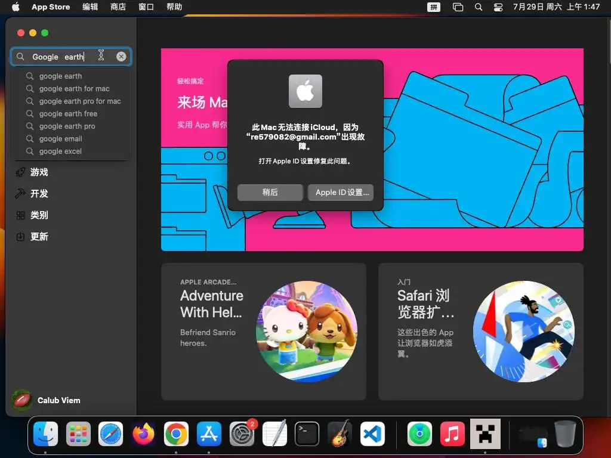Open System Settings from the Dock
The image size is (611, 458).
[x=242, y=434]
